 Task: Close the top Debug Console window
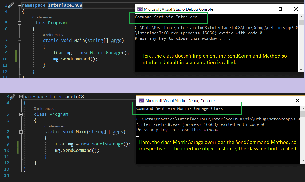click(x=296, y=9)
